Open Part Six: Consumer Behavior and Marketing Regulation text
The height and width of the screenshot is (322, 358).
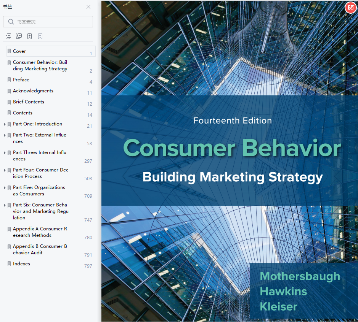pyautogui.click(x=41, y=211)
